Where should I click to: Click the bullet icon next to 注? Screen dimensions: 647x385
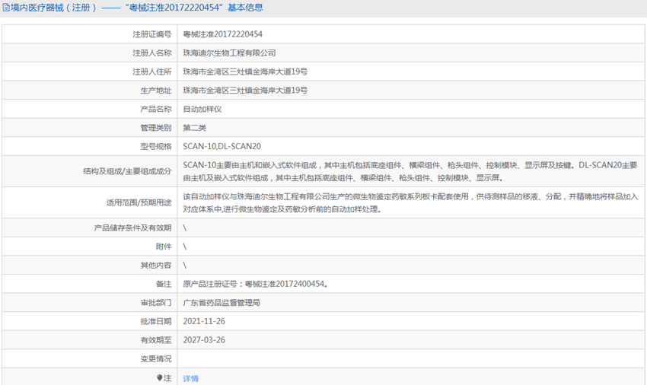pyautogui.click(x=160, y=377)
